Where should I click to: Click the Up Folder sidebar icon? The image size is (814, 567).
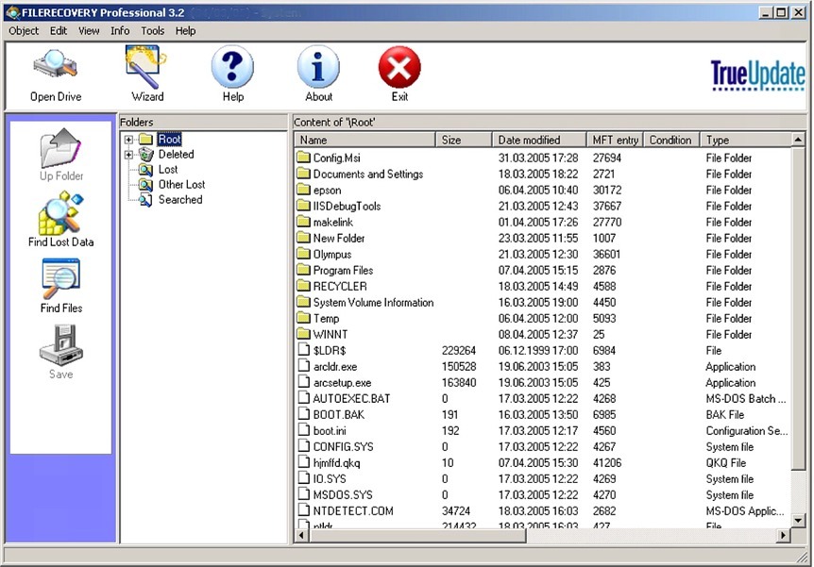(x=60, y=148)
